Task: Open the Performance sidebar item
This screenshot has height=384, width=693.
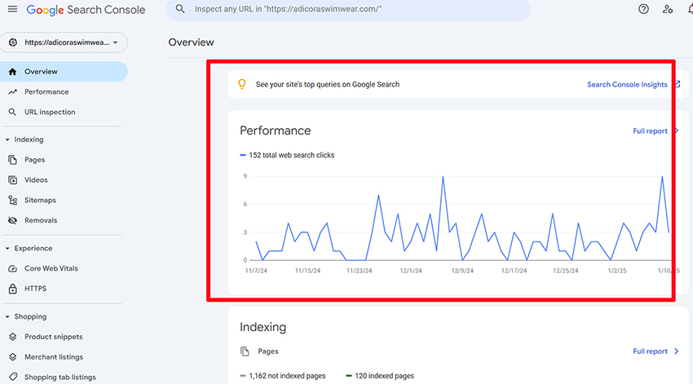Action: coord(46,92)
